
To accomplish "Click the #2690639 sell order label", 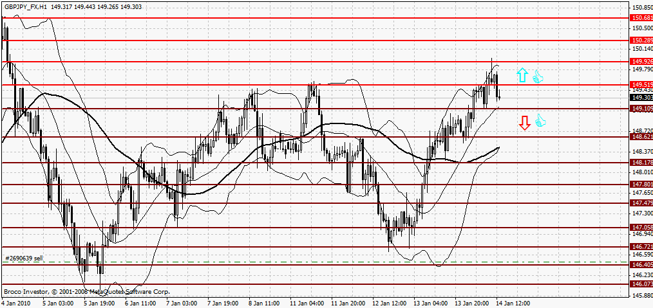I will (24, 258).
